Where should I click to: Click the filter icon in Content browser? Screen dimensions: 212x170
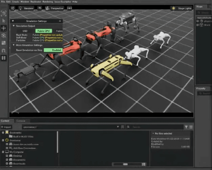(186, 127)
